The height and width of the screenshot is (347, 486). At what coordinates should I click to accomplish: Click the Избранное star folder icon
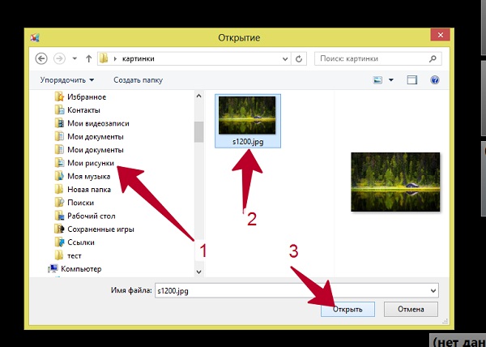(x=59, y=96)
